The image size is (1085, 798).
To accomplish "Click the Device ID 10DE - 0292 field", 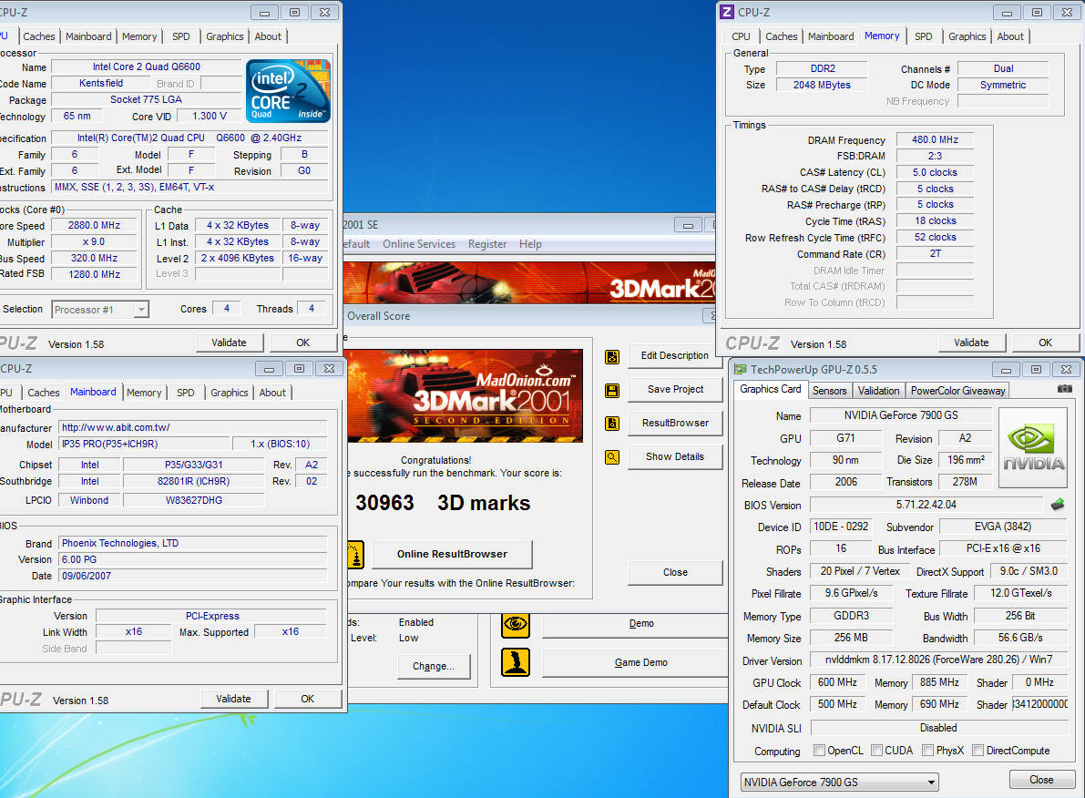I will tap(841, 527).
